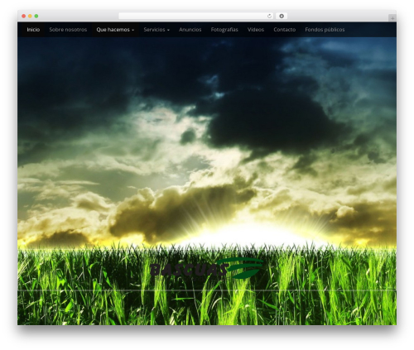This screenshot has height=350, width=414.
Task: Go to Sobre nosotros page
Action: tap(68, 30)
